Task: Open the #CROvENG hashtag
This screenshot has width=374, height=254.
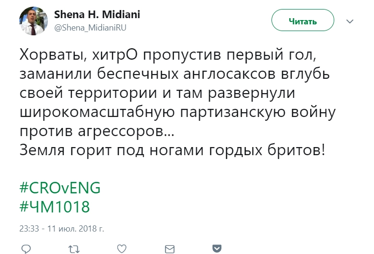Action: click(60, 188)
